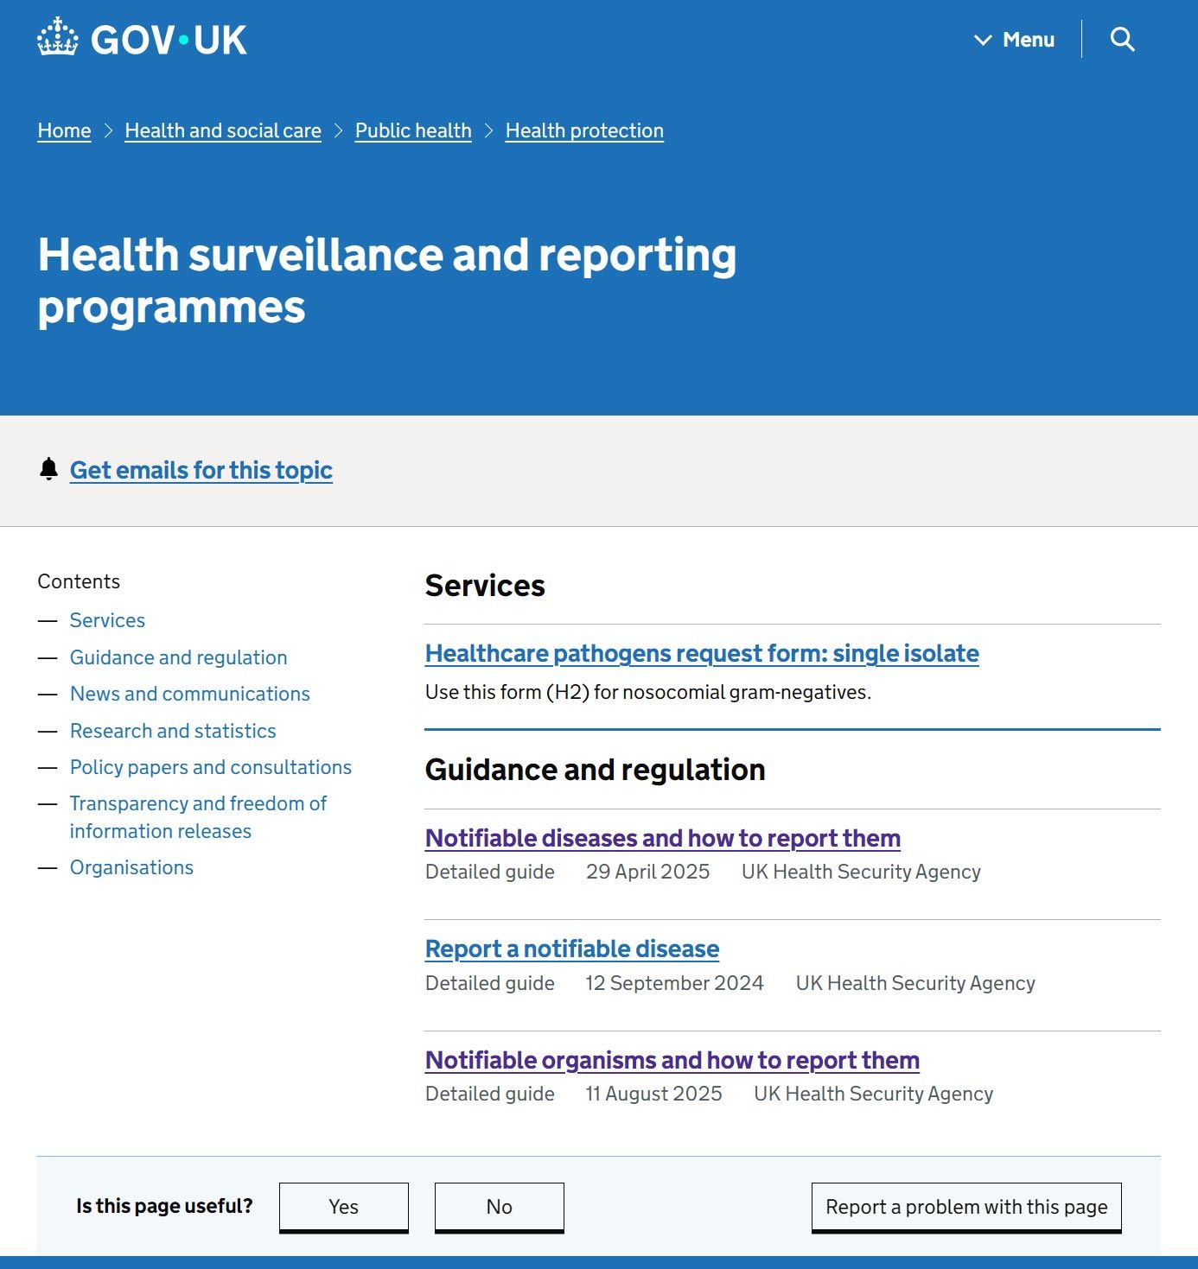The width and height of the screenshot is (1198, 1269).
Task: Jump to Services in contents list
Action: point(107,620)
